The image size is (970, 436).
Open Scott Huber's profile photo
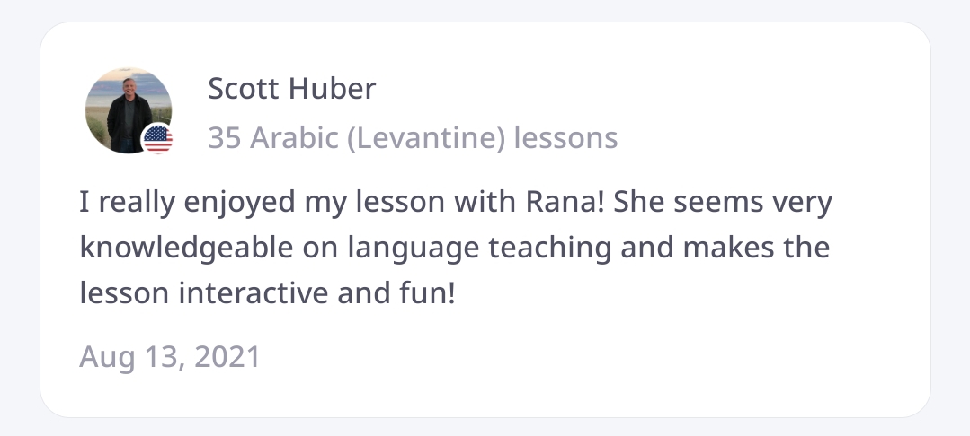tap(126, 106)
